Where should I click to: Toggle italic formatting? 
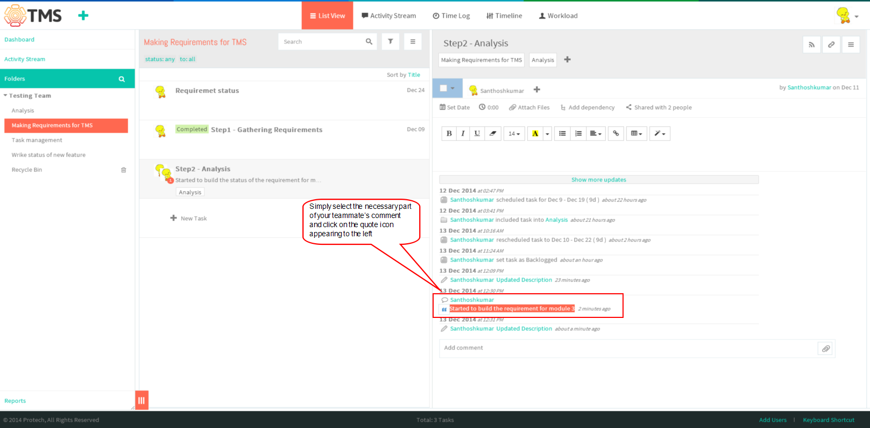(463, 134)
